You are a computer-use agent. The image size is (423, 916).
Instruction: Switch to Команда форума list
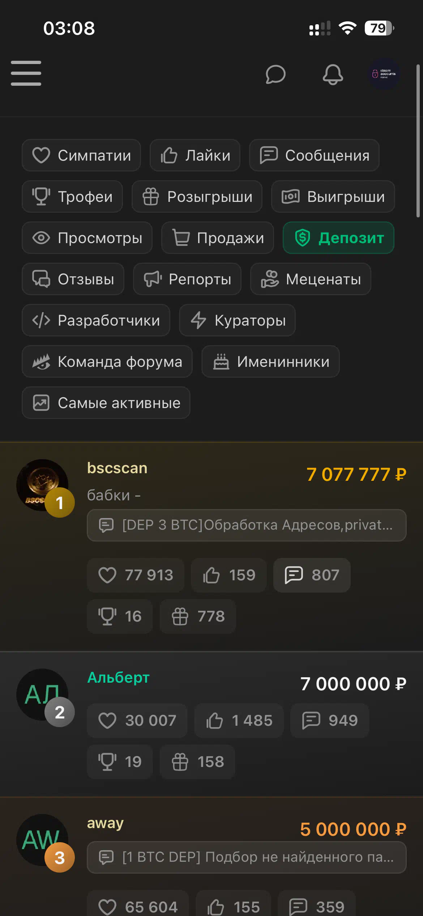(107, 361)
